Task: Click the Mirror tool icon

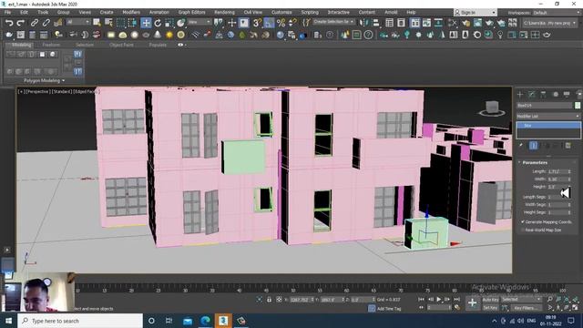Action: [363, 23]
